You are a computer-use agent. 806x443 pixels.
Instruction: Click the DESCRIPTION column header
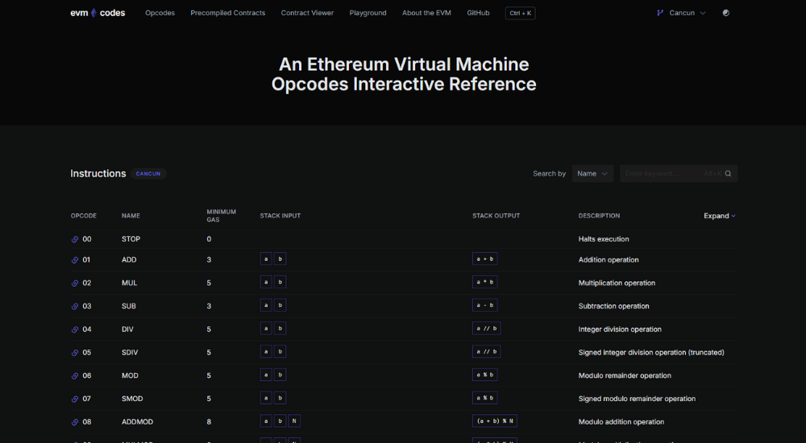[x=599, y=216]
